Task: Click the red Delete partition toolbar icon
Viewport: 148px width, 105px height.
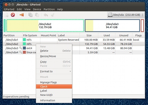Action: point(13,15)
